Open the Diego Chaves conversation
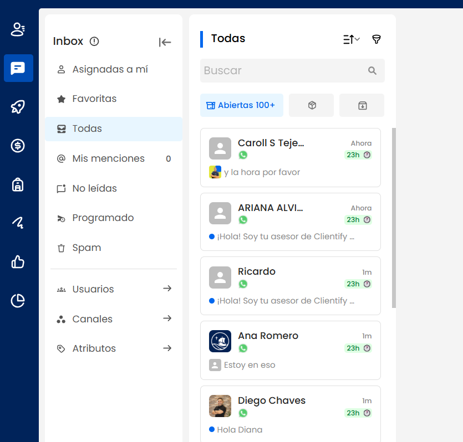 point(290,414)
